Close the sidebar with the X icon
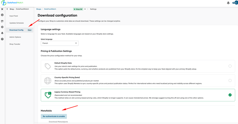This screenshot has height=124, width=238. click(2, 9)
